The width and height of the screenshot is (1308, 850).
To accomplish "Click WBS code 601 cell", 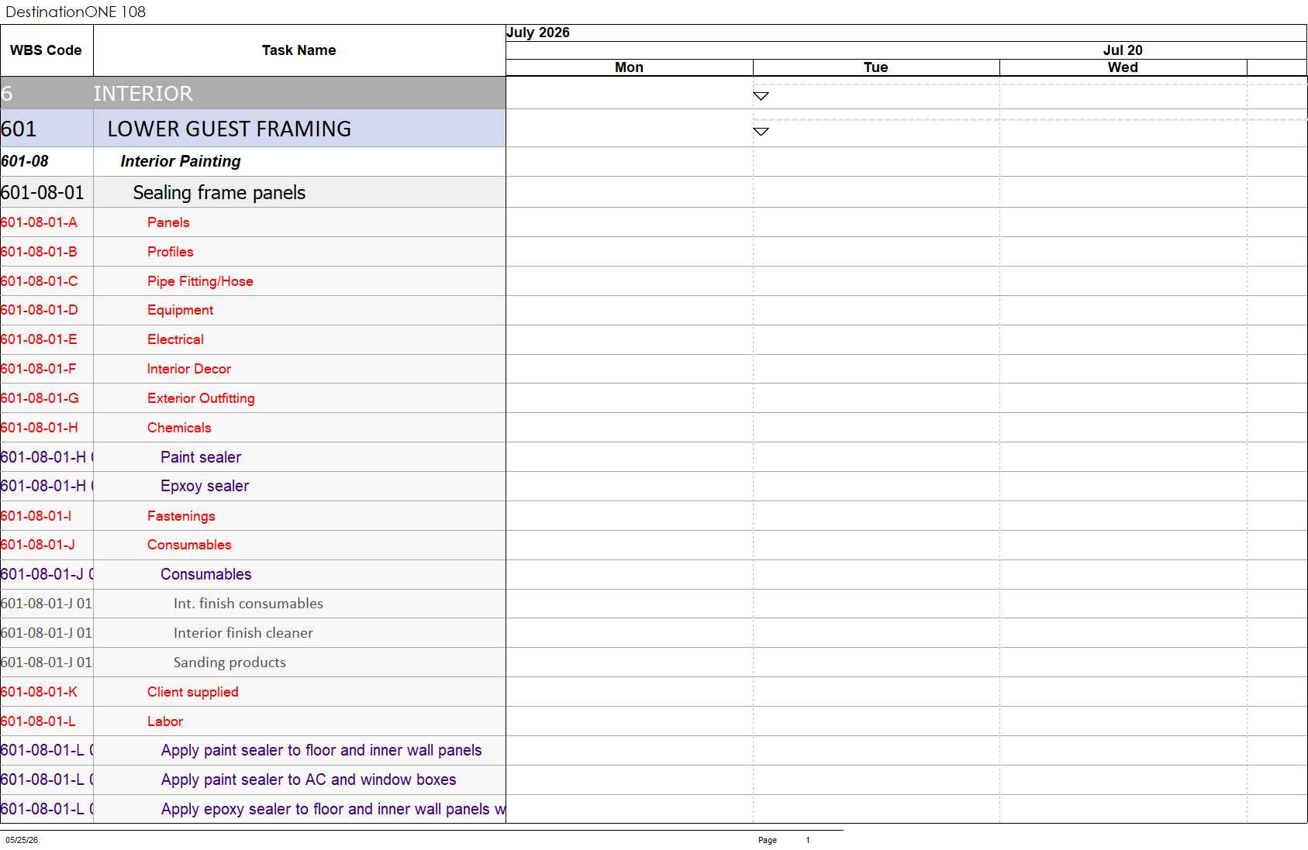I will point(47,129).
